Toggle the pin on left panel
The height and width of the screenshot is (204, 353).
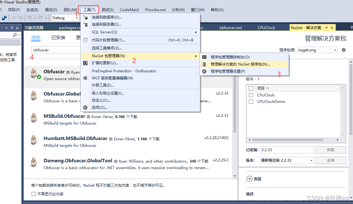pos(12,28)
